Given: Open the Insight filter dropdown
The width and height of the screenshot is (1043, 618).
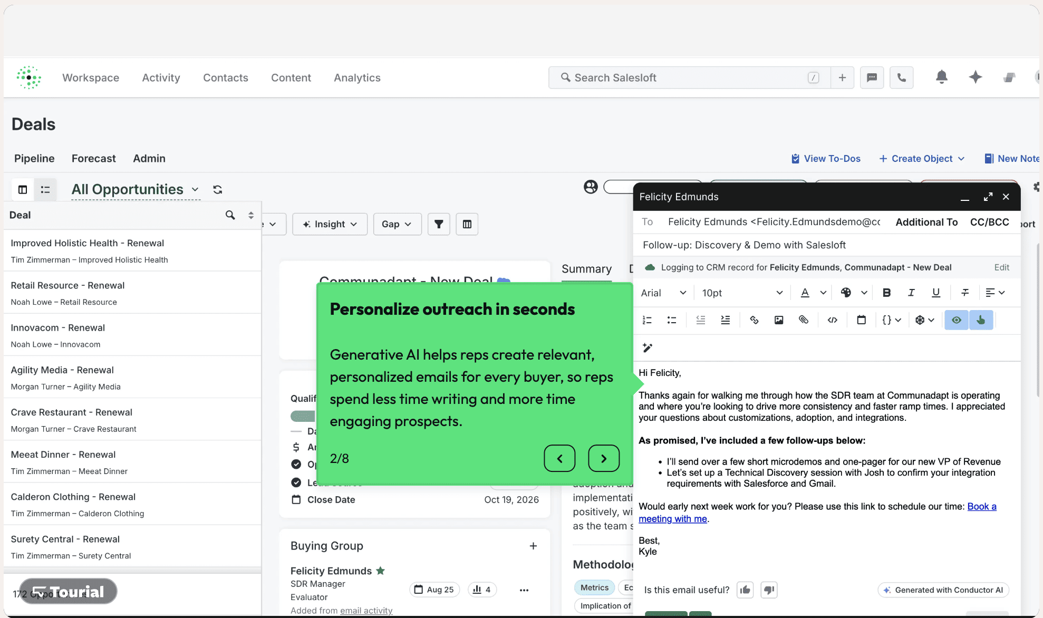Looking at the screenshot, I should point(330,224).
